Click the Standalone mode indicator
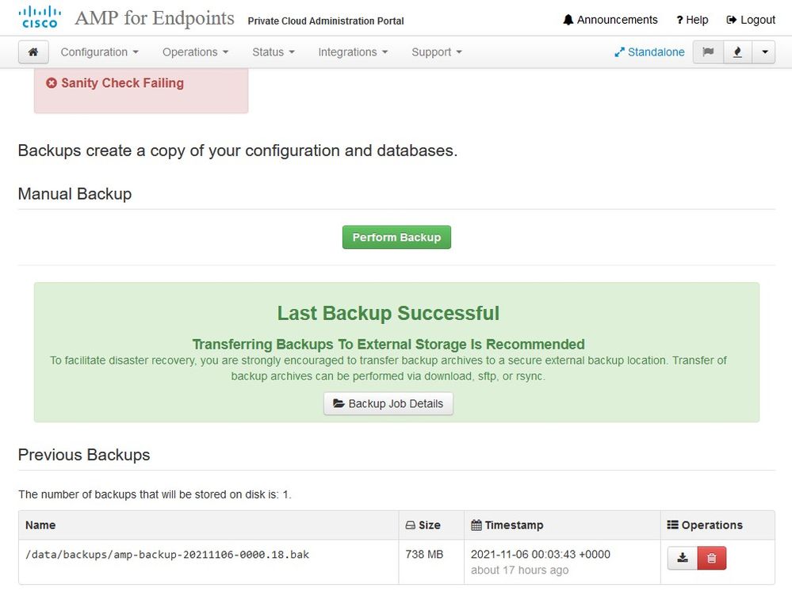The width and height of the screenshot is (792, 603). (x=649, y=52)
